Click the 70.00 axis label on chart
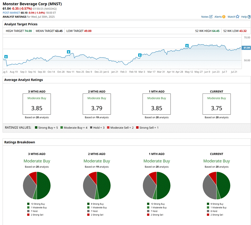251x225 pixels. pyautogui.click(x=247, y=37)
